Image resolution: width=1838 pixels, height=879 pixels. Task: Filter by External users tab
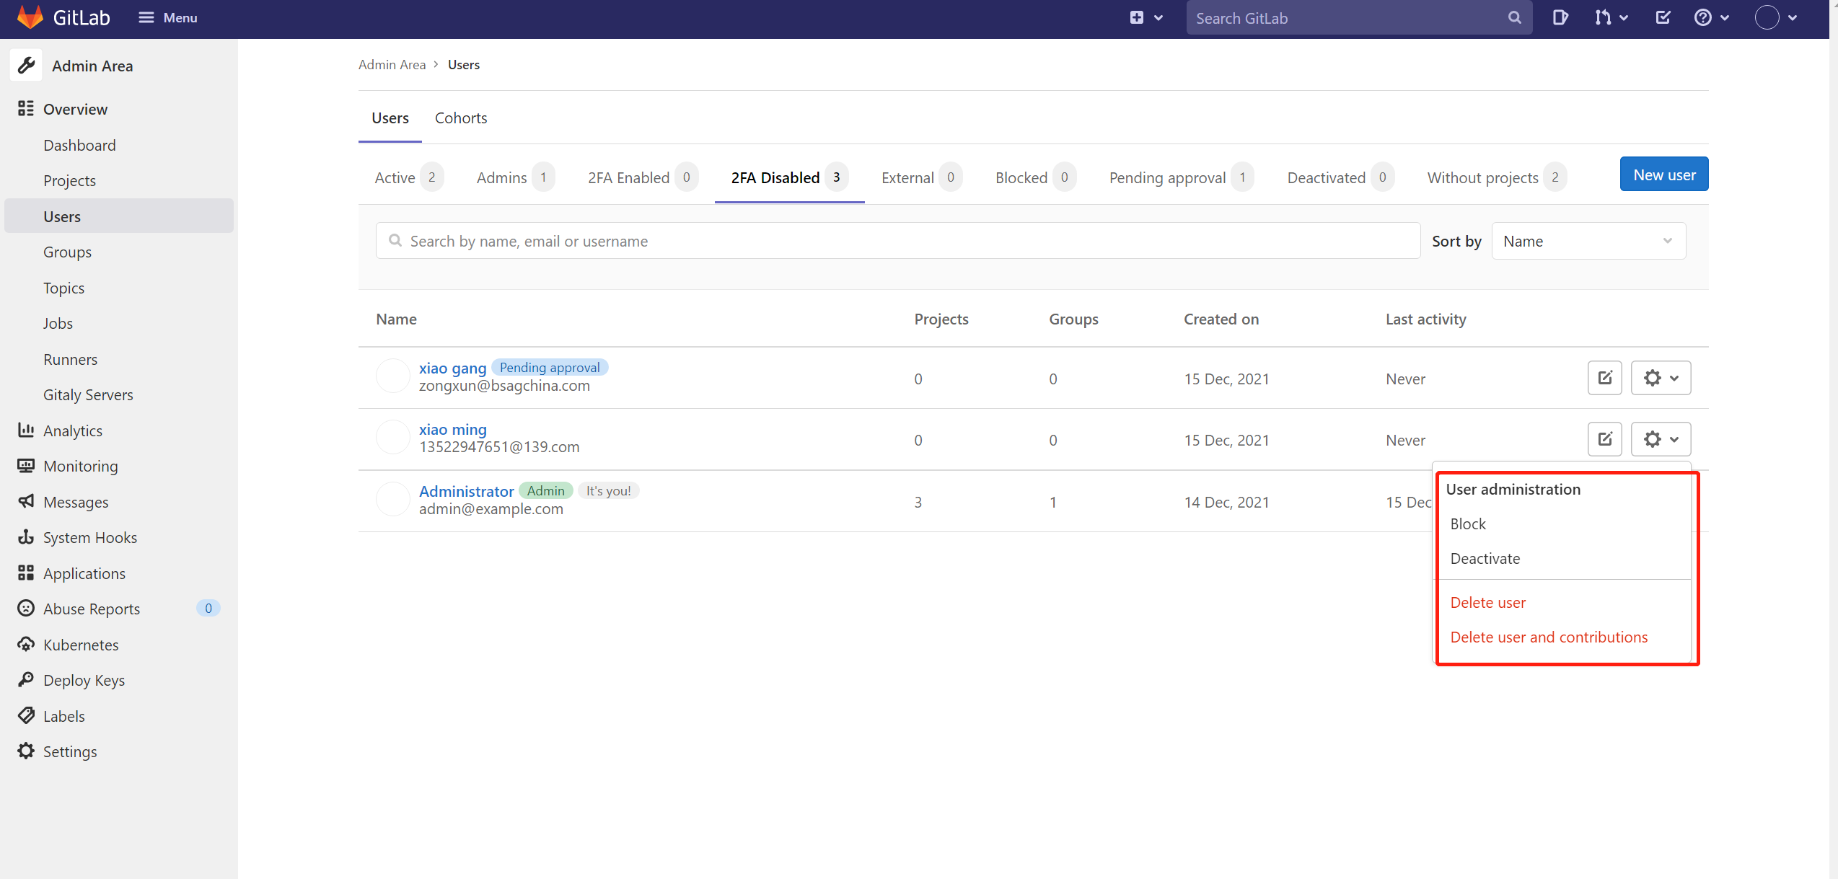922,177
